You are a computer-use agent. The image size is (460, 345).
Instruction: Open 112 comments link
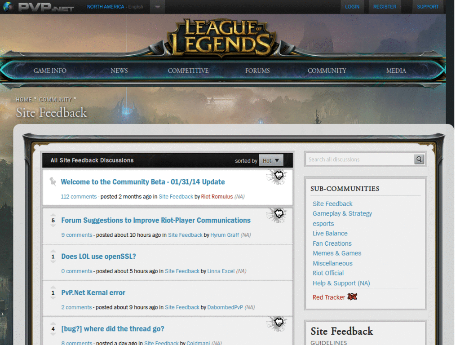pos(79,197)
